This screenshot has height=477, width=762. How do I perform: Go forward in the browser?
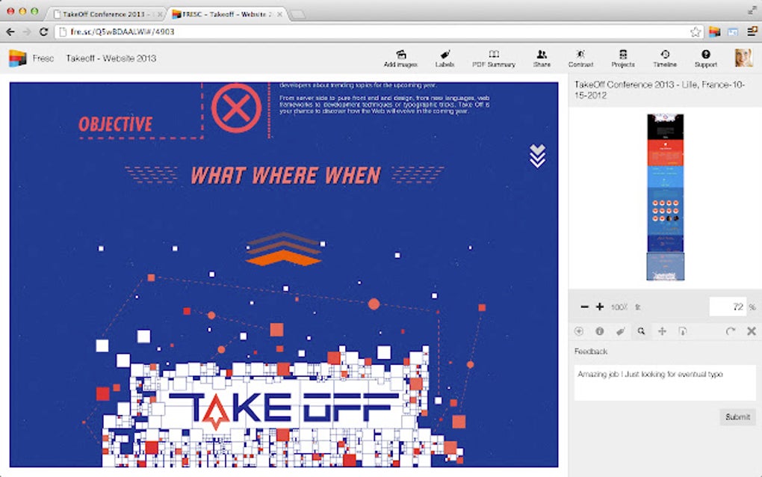(x=27, y=31)
